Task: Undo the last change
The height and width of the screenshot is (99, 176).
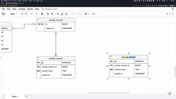Action: coord(32,14)
